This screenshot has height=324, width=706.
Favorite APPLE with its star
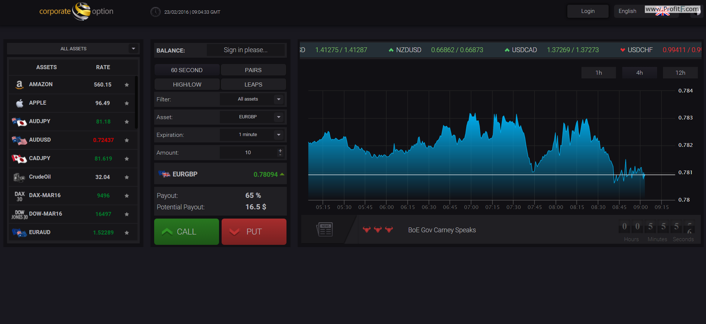127,103
